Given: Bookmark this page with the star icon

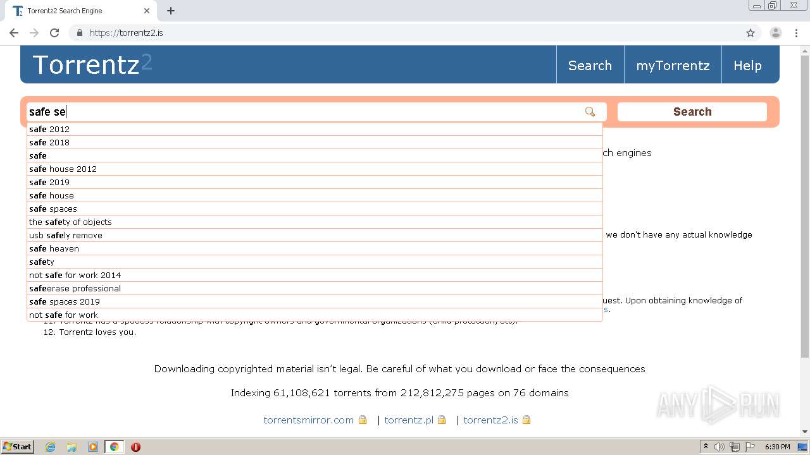Looking at the screenshot, I should coord(751,33).
